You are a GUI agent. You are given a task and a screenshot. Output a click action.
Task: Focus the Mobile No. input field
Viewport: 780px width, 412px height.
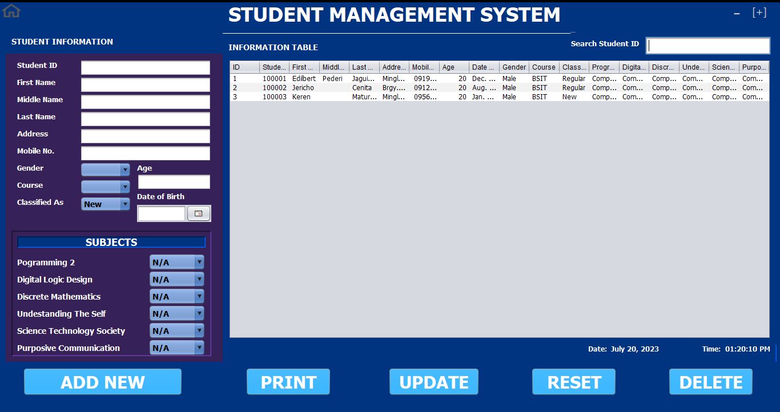pos(146,154)
